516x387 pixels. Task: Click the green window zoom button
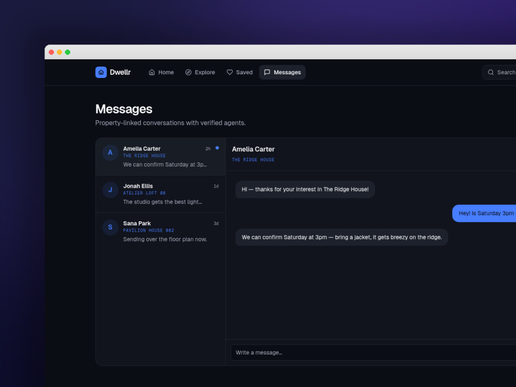[x=68, y=52]
